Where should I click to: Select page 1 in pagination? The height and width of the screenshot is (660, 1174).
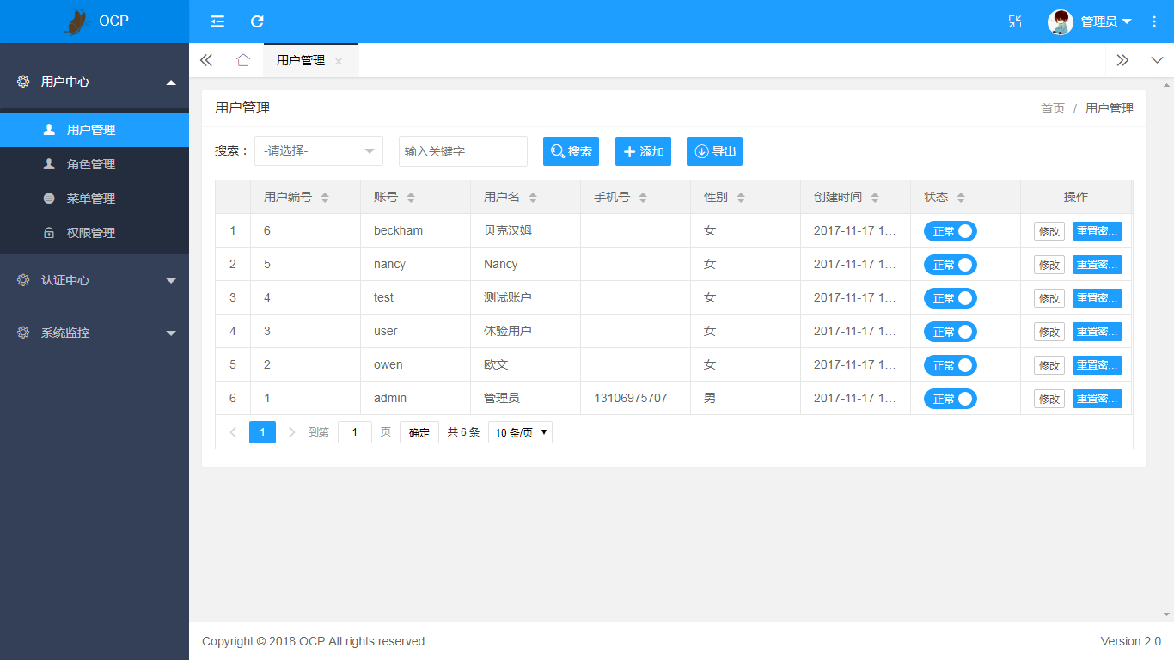262,432
